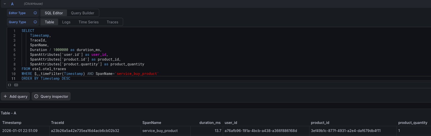431x136 pixels.
Task: Sort by the Timestamp column header
Action: pos(12,123)
